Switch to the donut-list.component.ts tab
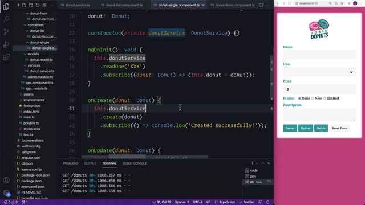Image resolution: width=365 pixels, height=205 pixels. point(121,5)
